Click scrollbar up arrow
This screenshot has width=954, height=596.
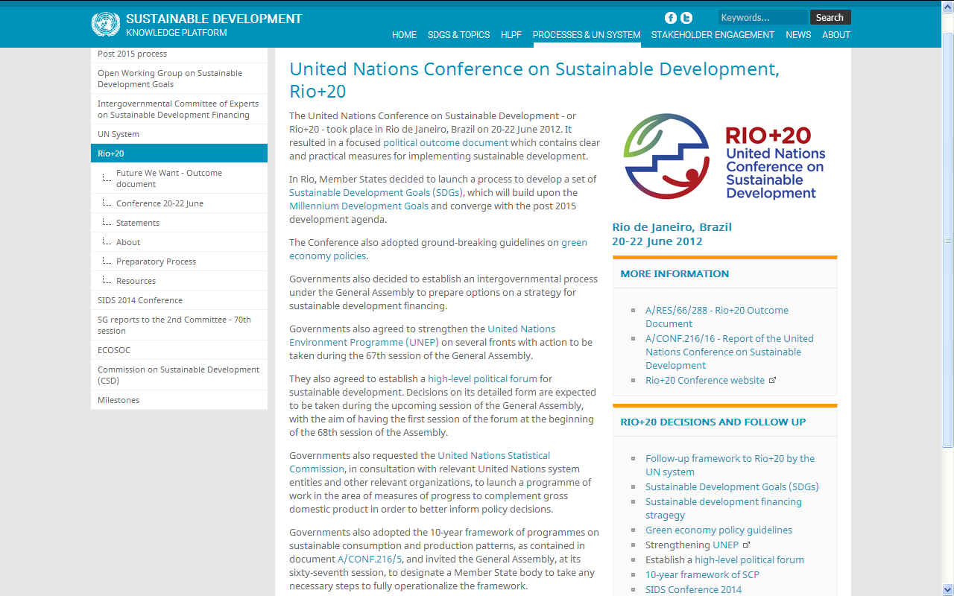click(948, 6)
